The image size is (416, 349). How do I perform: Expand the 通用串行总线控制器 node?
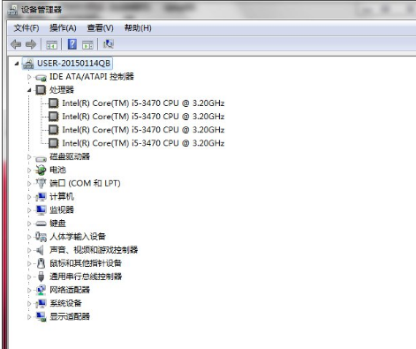[x=29, y=277]
